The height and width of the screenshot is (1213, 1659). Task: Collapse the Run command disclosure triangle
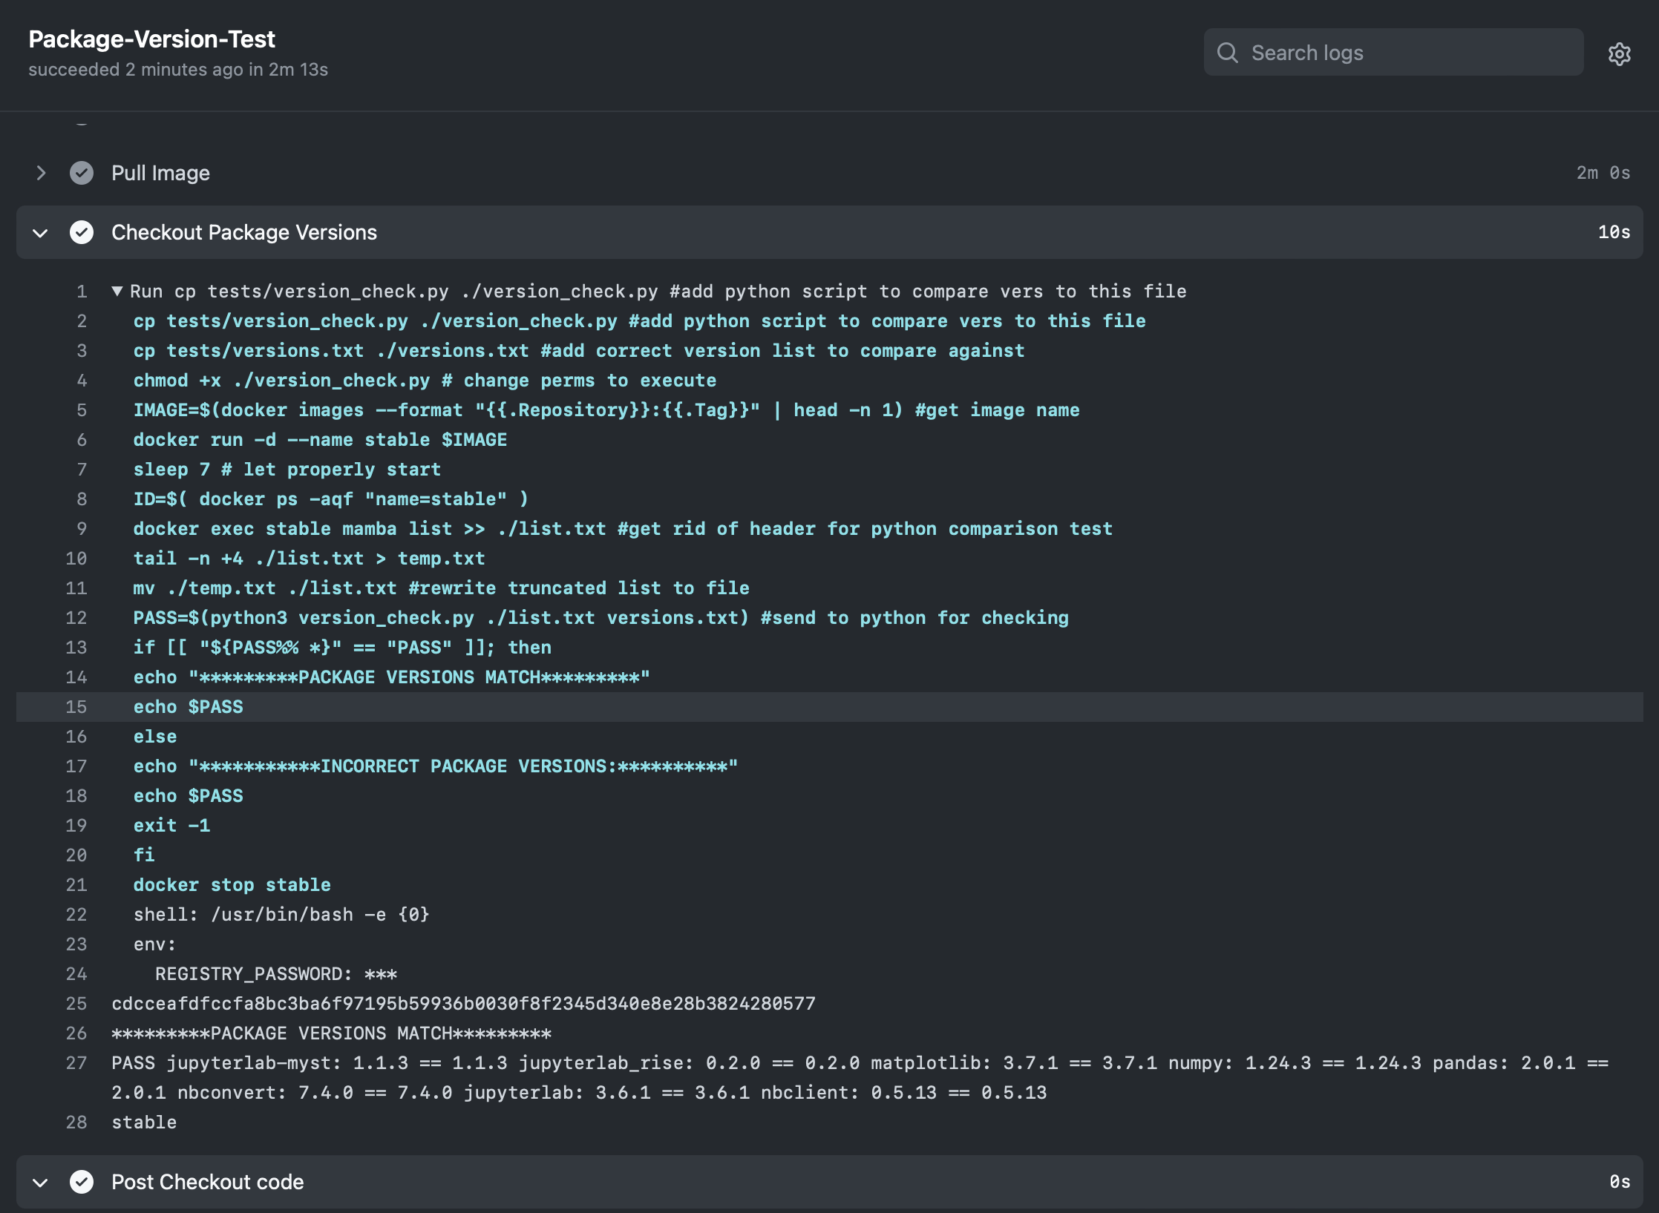coord(117,291)
